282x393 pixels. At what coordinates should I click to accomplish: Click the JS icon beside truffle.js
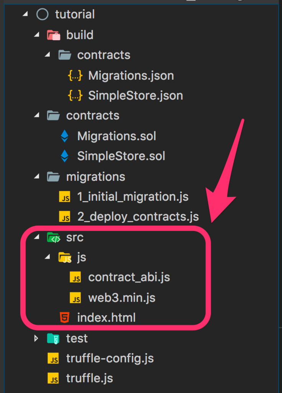click(54, 378)
